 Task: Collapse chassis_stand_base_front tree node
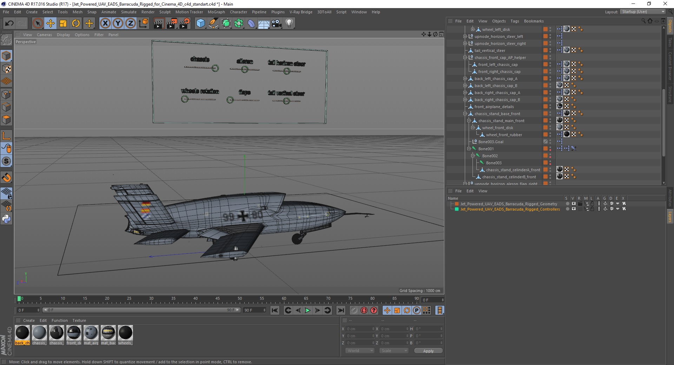click(465, 114)
